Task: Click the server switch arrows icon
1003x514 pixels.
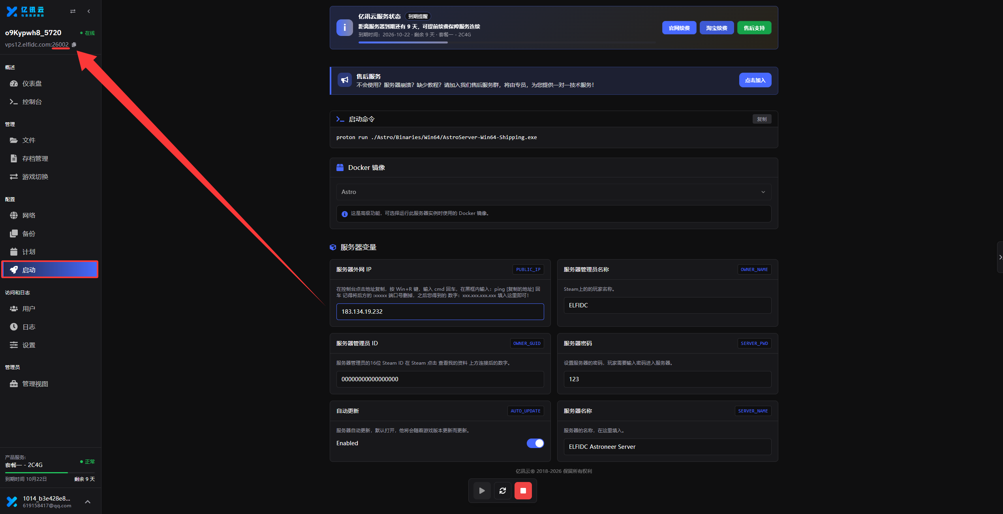Action: coord(73,11)
